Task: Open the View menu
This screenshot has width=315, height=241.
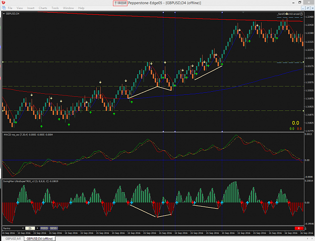Action: [x=20, y=8]
